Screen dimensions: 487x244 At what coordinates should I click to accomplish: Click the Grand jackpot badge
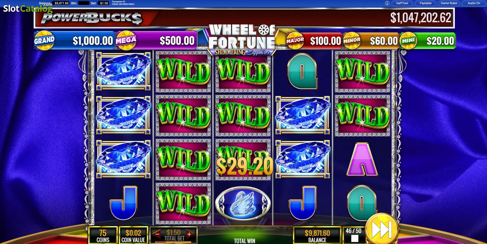[x=44, y=40]
